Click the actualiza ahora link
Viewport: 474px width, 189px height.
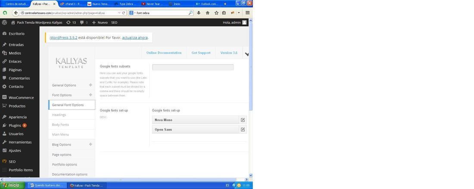[x=135, y=38]
